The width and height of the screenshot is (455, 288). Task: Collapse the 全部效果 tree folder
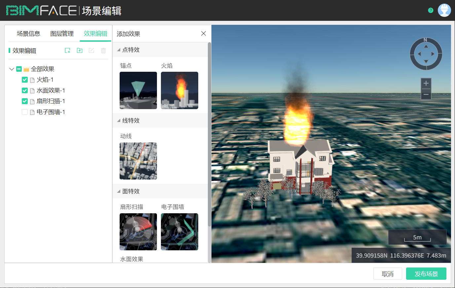12,69
